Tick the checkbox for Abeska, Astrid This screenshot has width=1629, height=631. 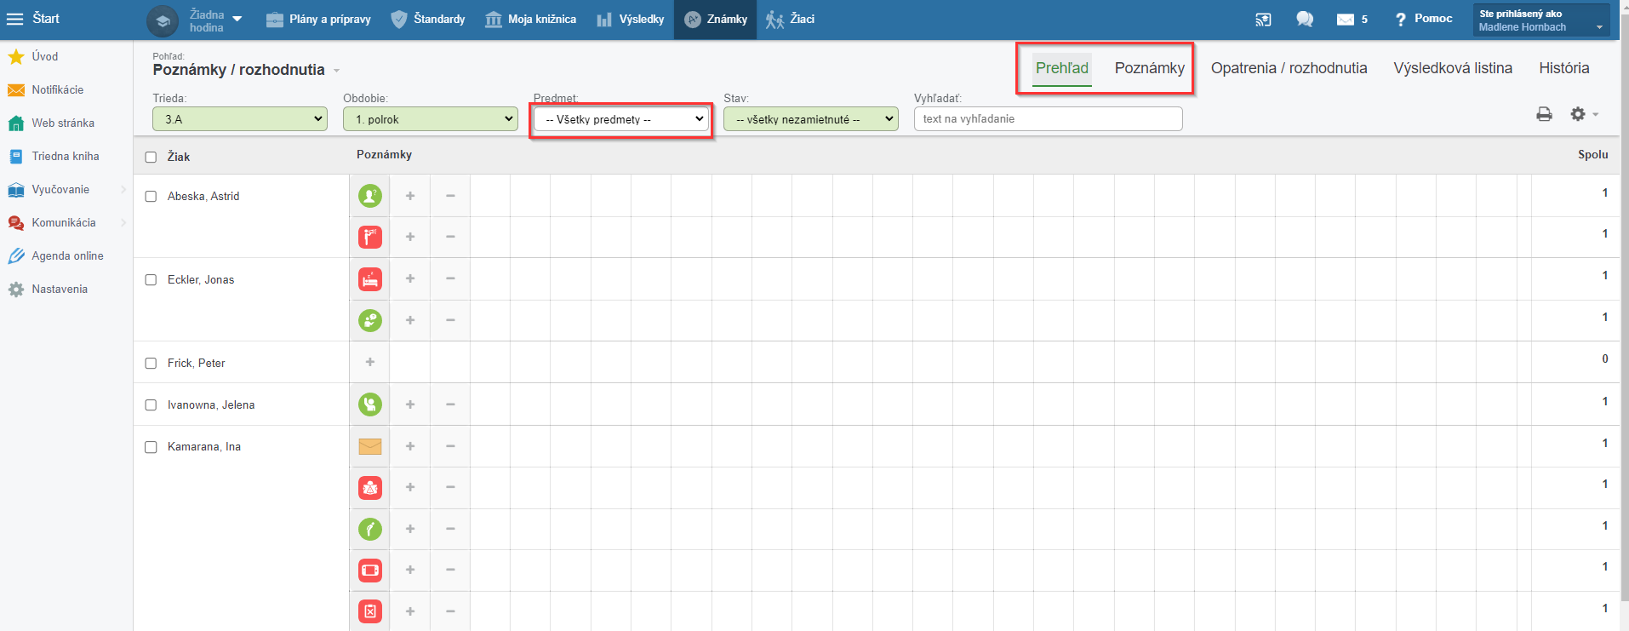(151, 197)
